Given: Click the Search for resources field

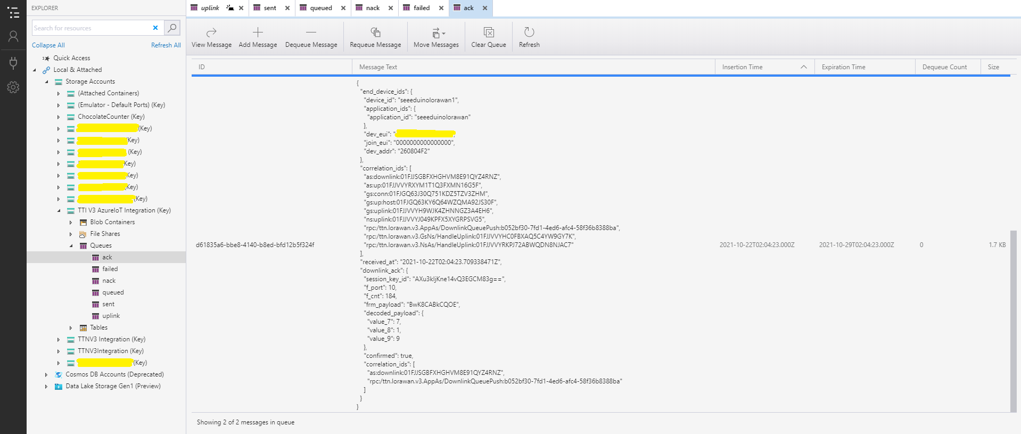Looking at the screenshot, I should (x=90, y=28).
